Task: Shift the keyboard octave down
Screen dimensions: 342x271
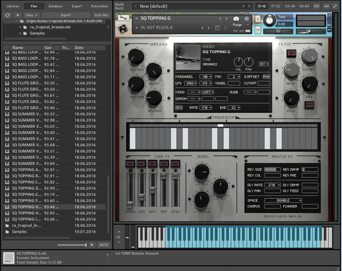Action: 119,242
